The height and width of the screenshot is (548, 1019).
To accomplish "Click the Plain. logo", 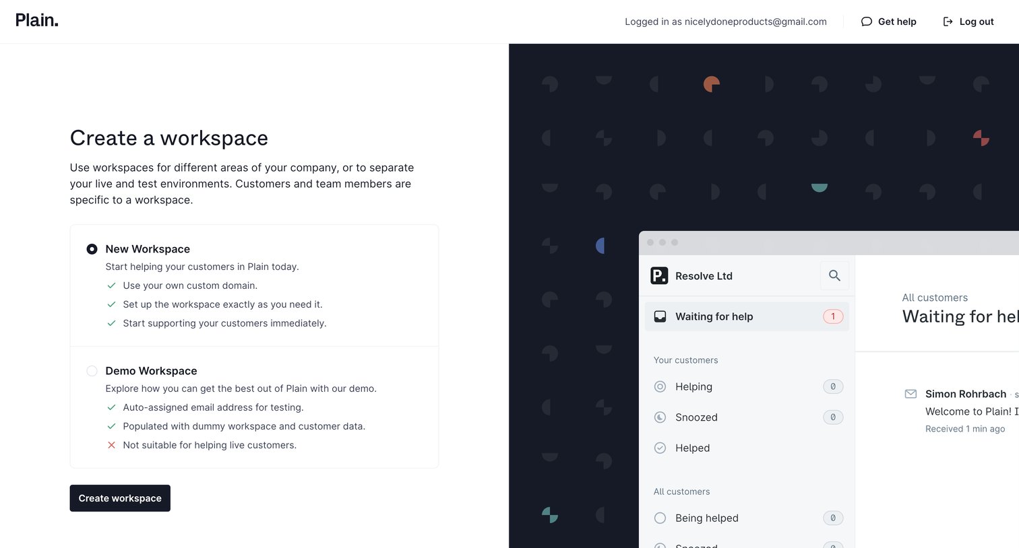I will [x=37, y=20].
